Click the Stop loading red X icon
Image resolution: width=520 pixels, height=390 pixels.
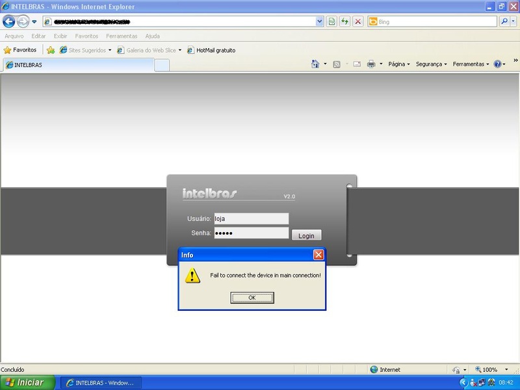[358, 21]
